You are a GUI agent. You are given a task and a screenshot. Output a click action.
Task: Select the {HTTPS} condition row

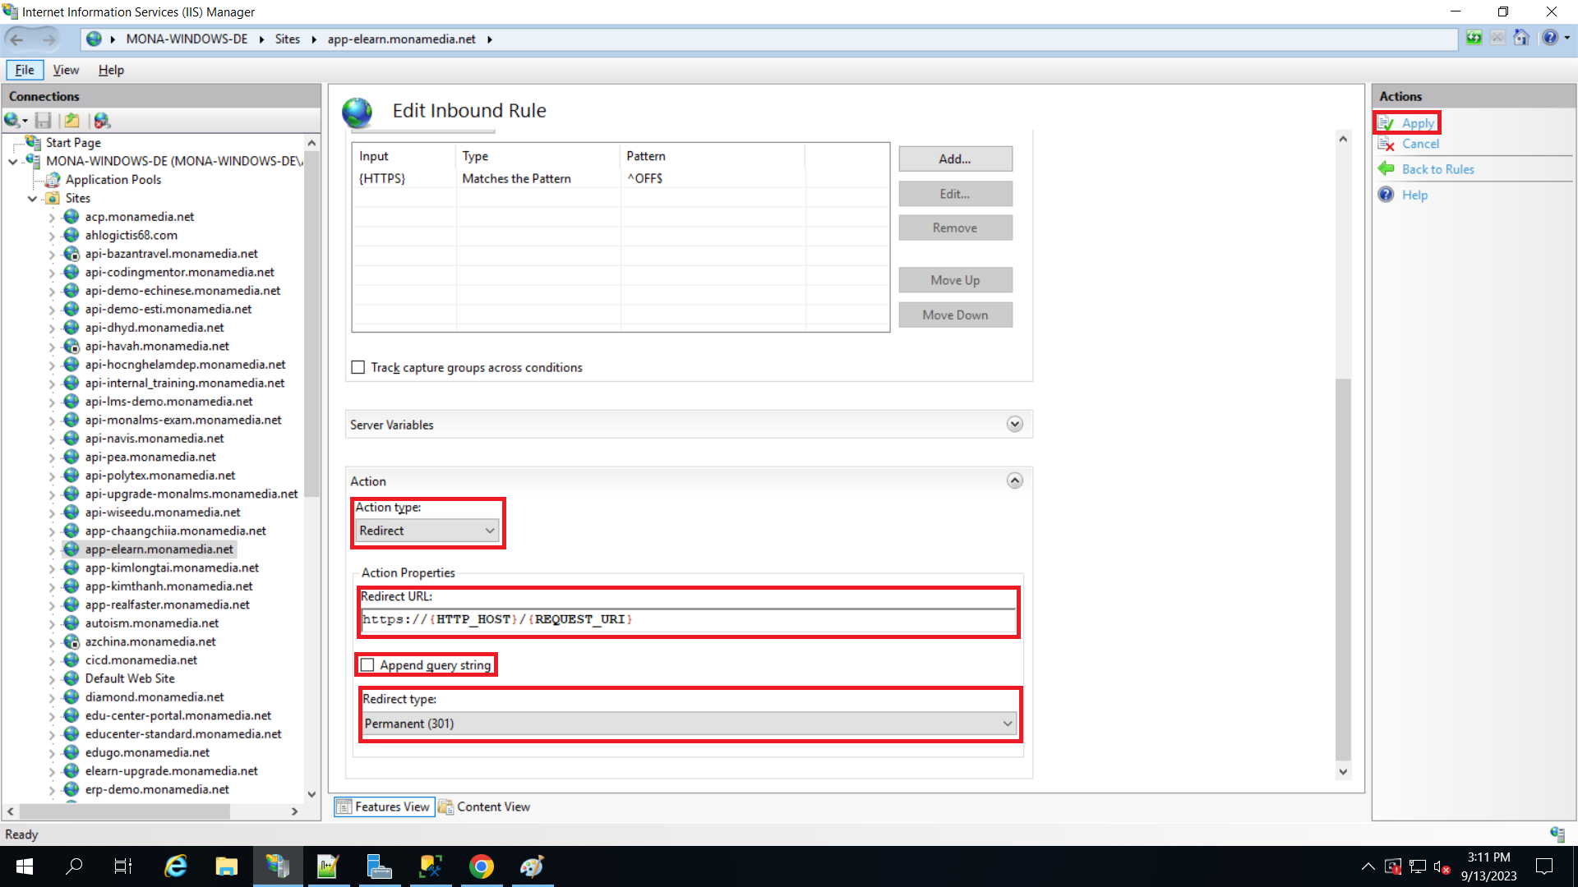point(621,178)
